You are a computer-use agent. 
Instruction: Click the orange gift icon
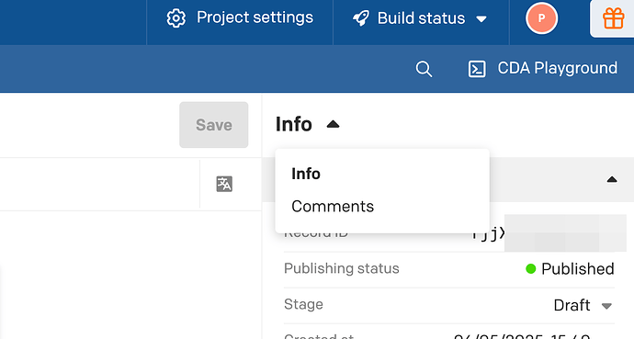[613, 18]
